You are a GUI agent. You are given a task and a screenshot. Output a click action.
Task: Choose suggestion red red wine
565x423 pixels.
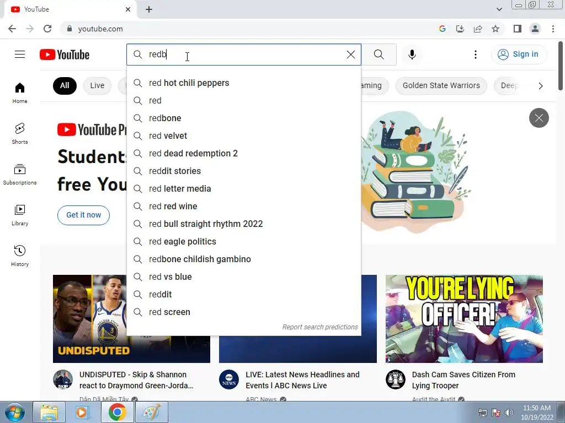(x=244, y=206)
